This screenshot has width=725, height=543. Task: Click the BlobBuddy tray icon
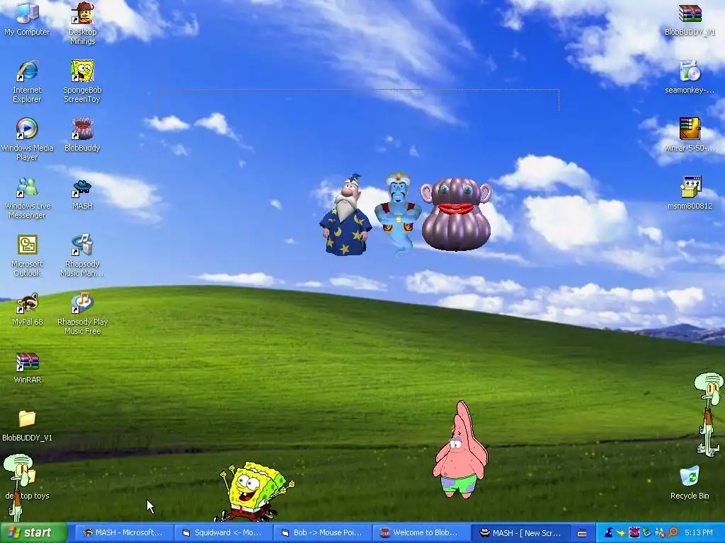(634, 533)
